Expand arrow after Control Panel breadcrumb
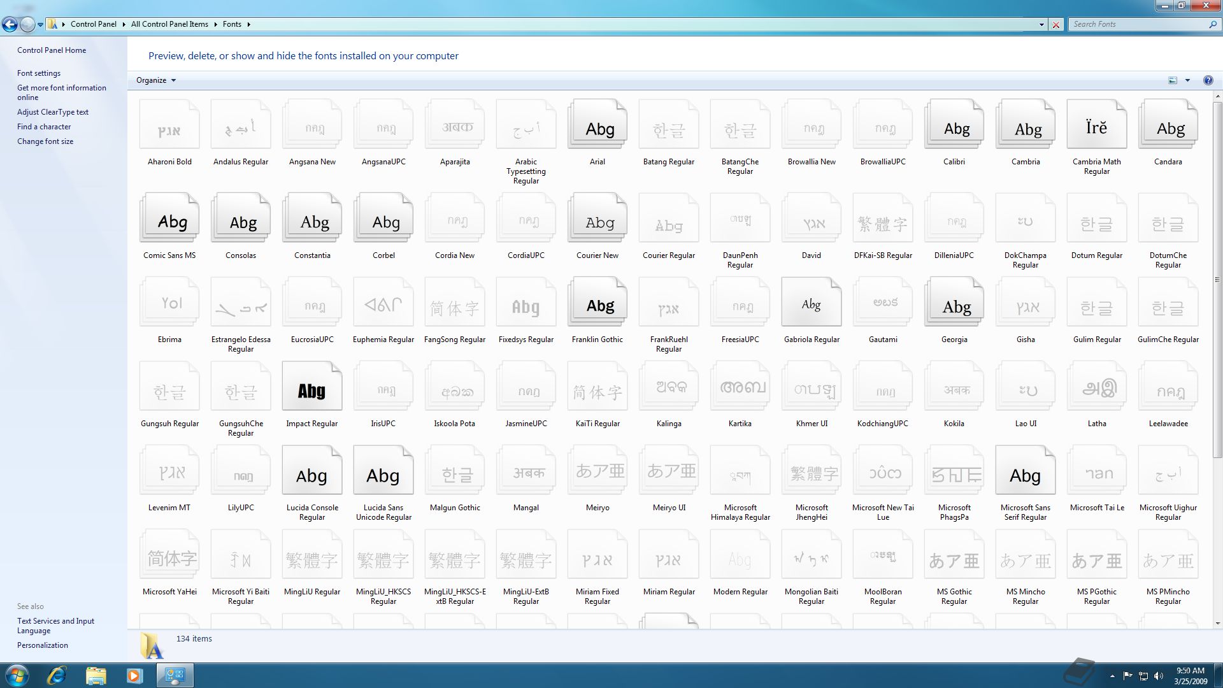Viewport: 1223px width, 688px height. [x=124, y=24]
